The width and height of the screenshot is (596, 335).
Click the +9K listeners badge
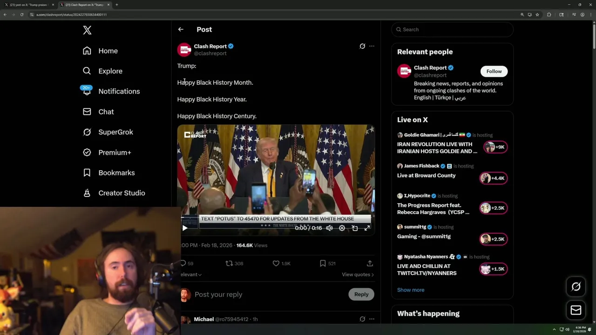coord(495,147)
